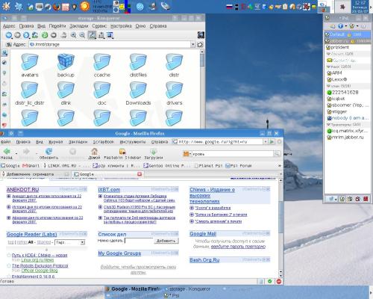Click Firefox Back (Назад) button
373x299 pixels.
[7, 153]
